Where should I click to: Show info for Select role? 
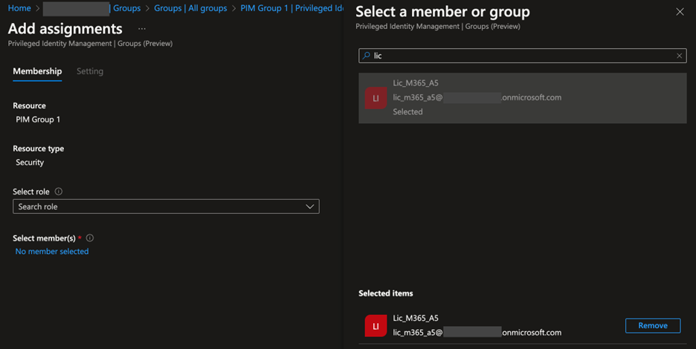pyautogui.click(x=59, y=192)
